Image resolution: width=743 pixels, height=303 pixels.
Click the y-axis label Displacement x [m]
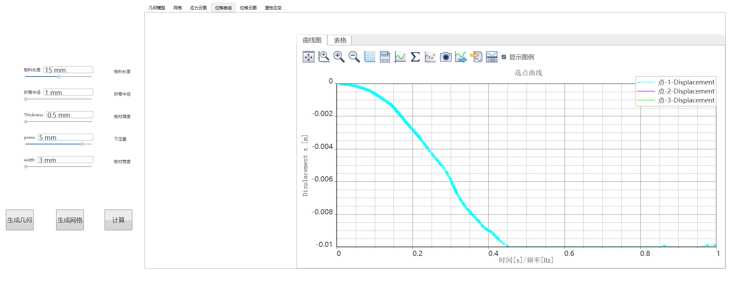pos(305,166)
